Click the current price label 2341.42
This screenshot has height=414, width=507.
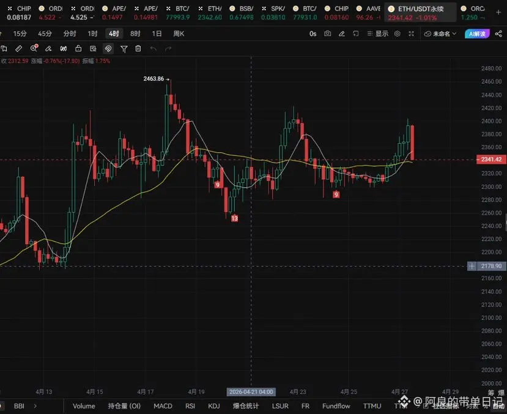point(491,160)
